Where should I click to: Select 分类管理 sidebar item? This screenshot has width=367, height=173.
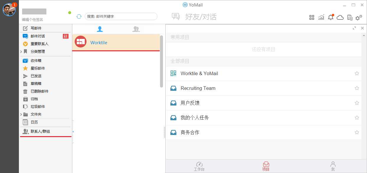pos(38,51)
